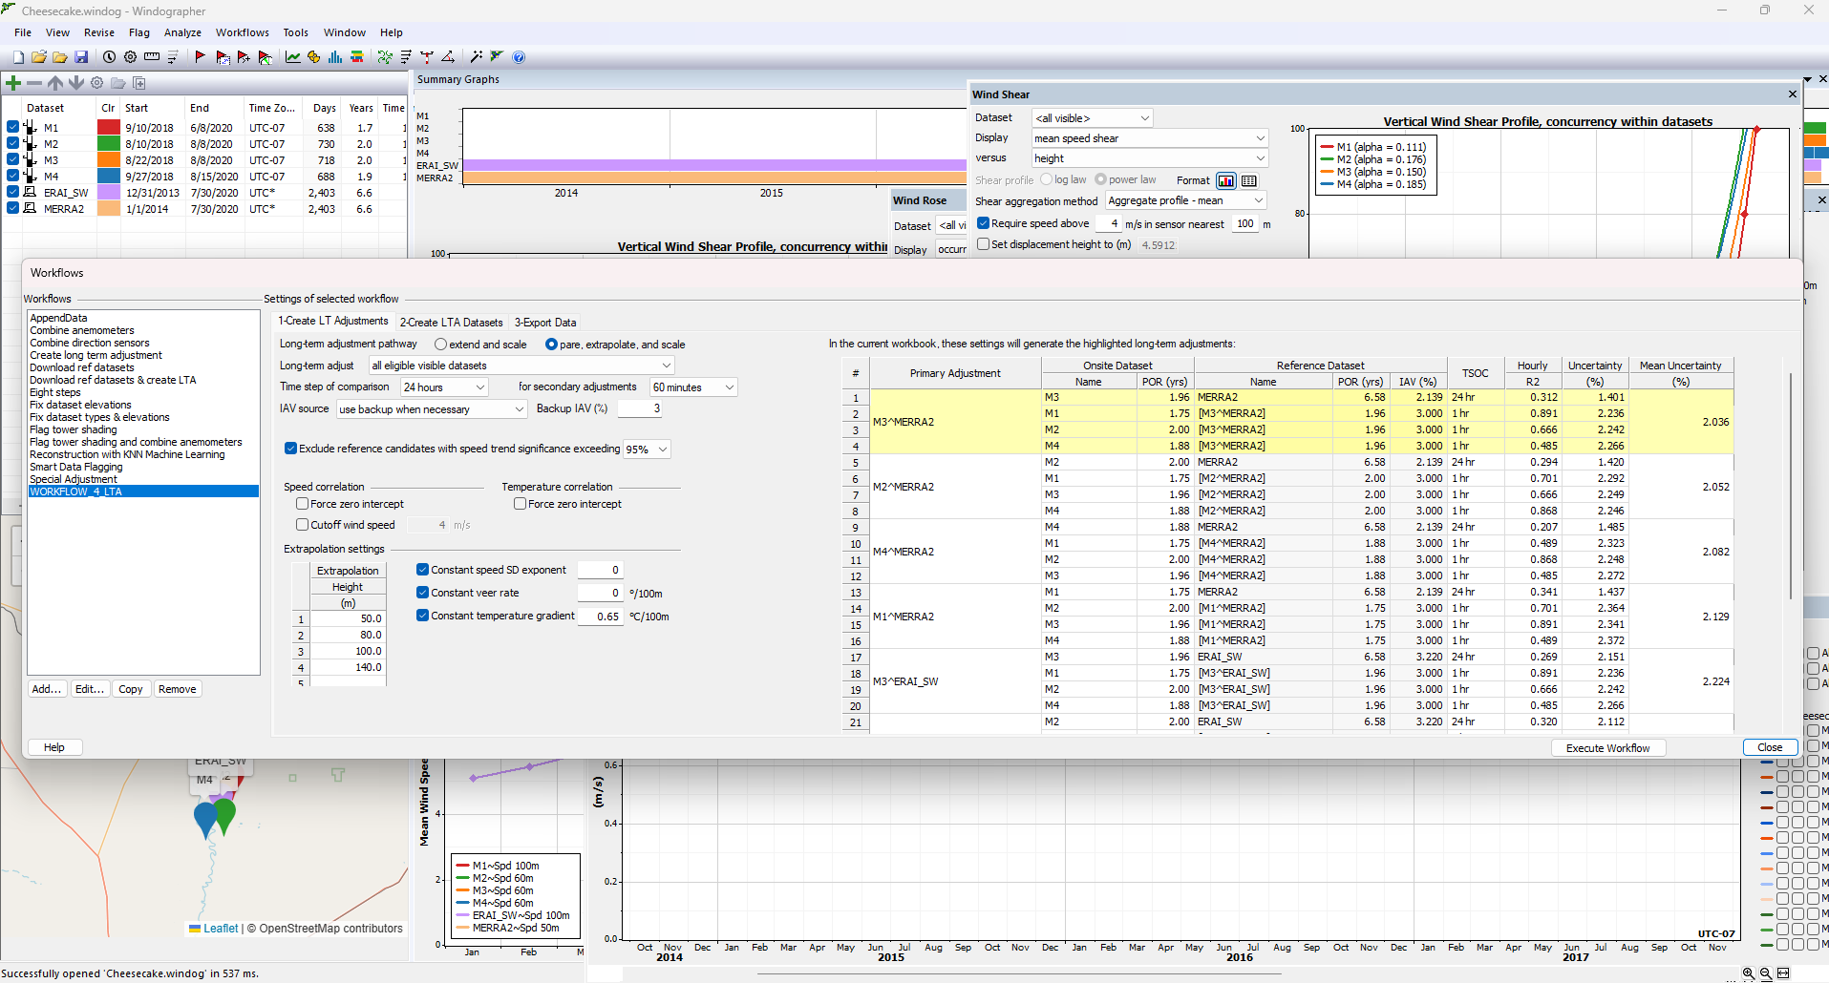Viewport: 1829px width, 983px height.
Task: Switch Wind Shear format to table view
Action: 1248,180
